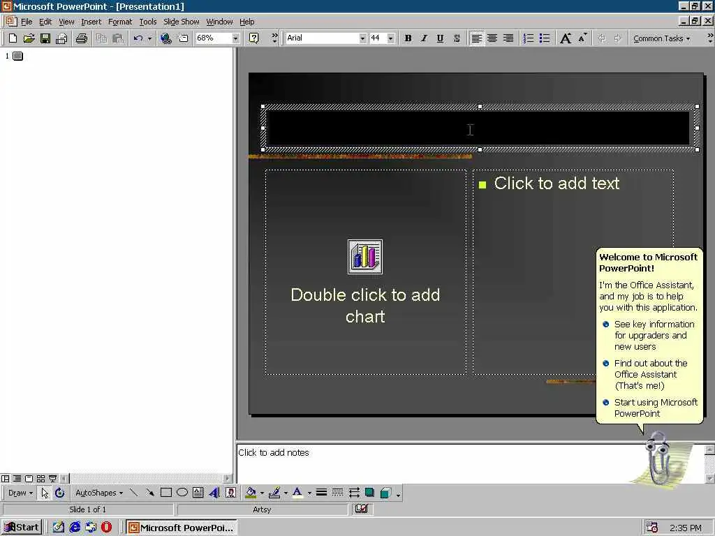The image size is (715, 536).
Task: Open the Insert menu
Action: (91, 22)
